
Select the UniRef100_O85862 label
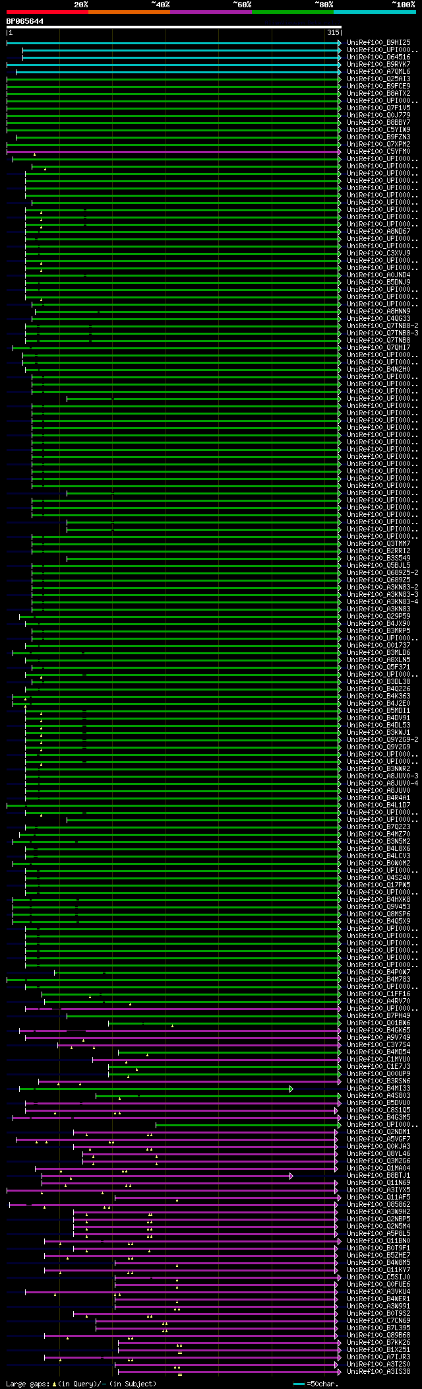[378, 1205]
